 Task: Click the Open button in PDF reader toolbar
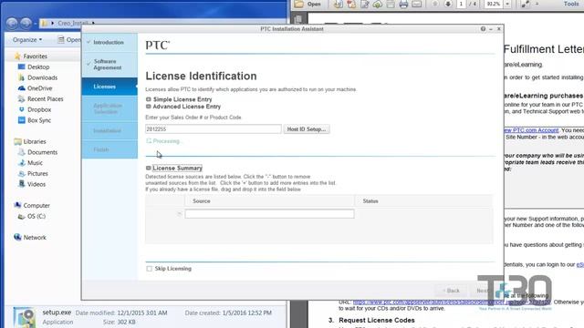[x=308, y=4]
